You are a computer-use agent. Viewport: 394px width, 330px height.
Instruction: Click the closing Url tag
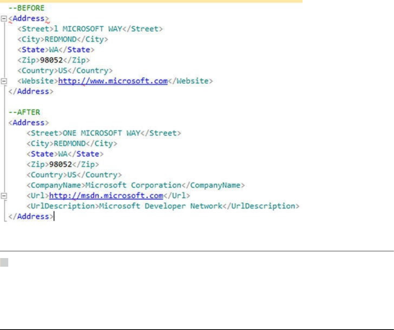[176, 196]
